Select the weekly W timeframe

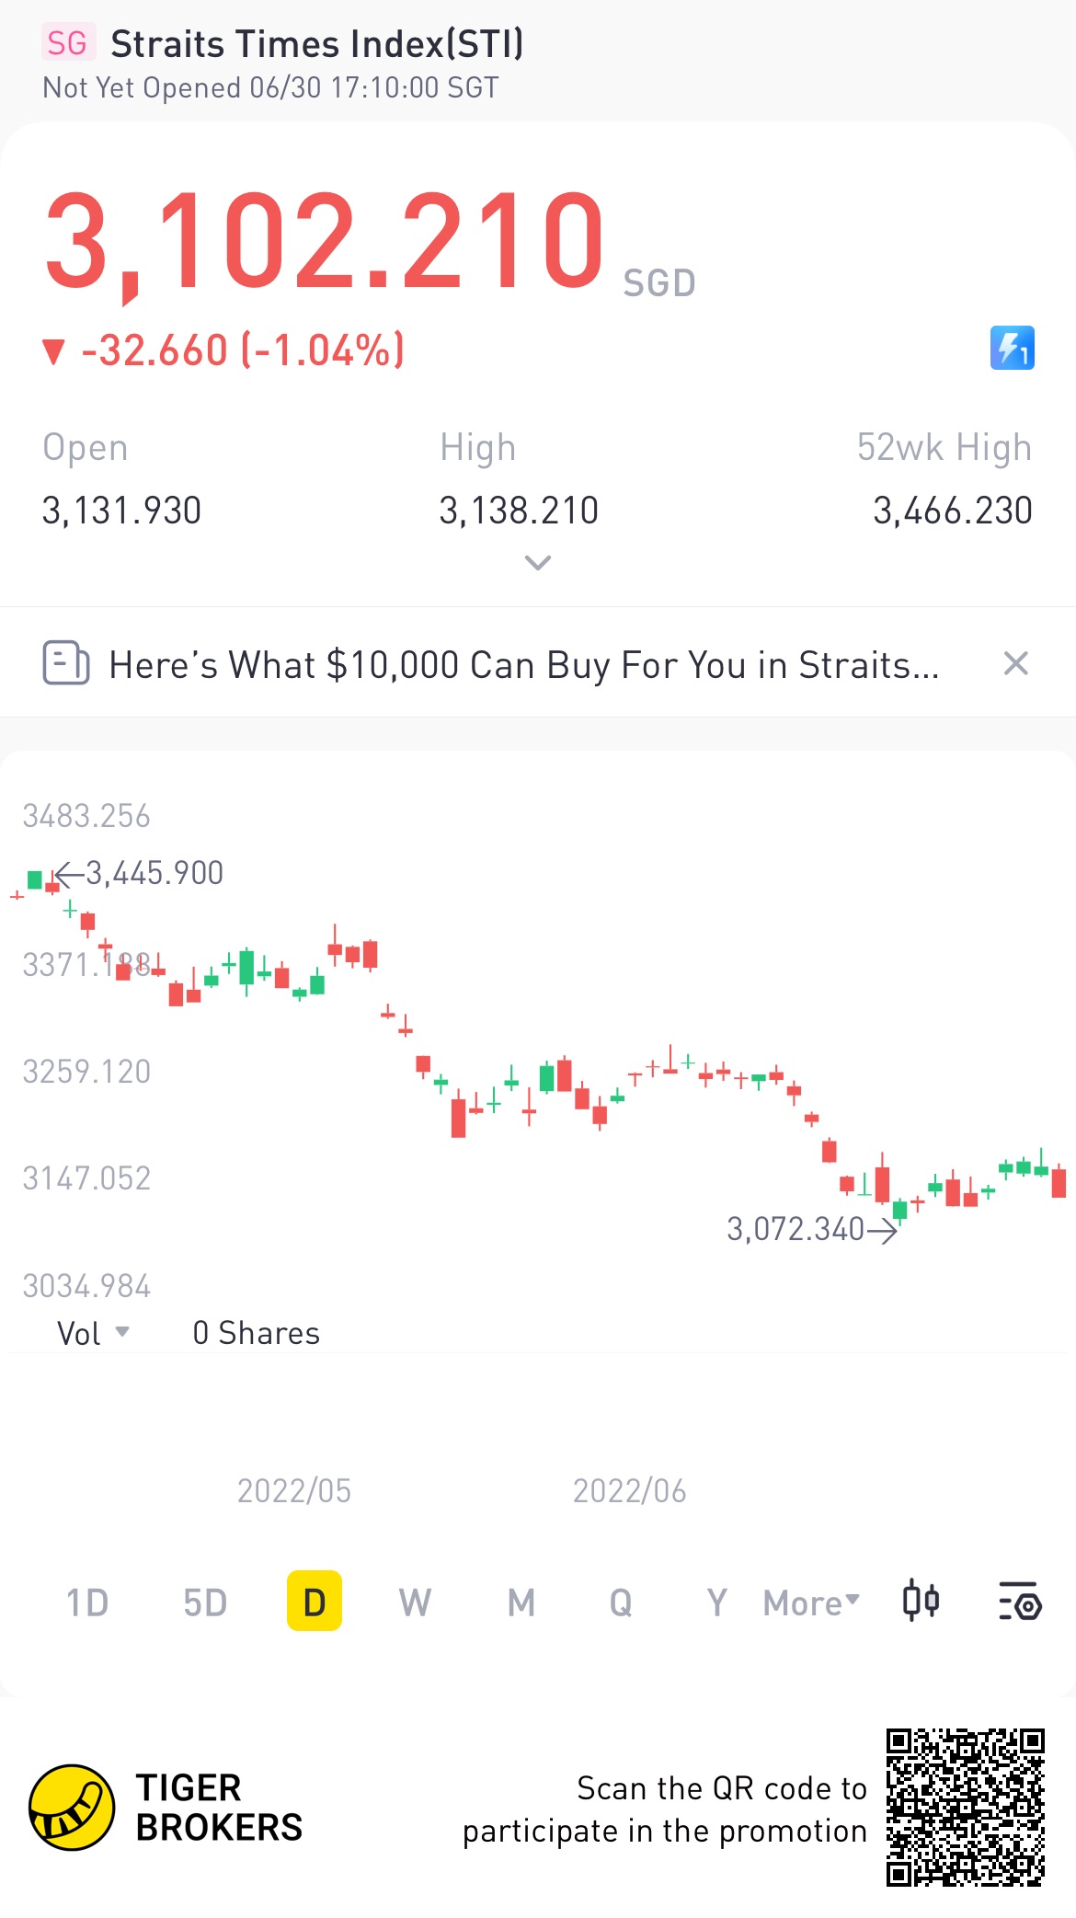coord(415,1603)
